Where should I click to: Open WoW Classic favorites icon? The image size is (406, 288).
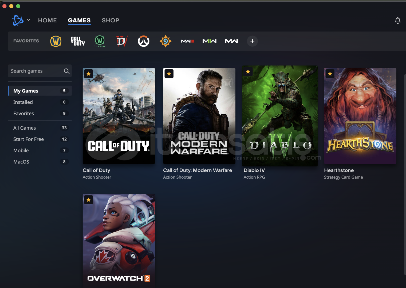(x=100, y=41)
